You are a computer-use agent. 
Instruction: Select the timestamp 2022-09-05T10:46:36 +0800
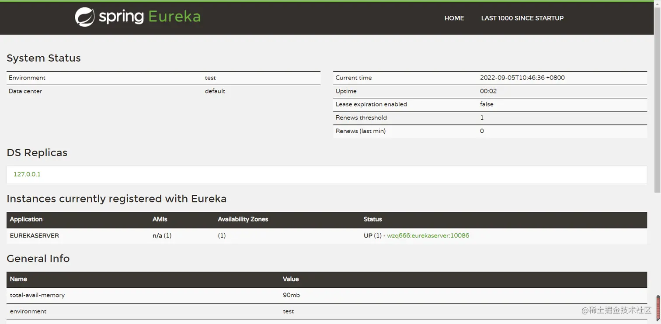pos(522,78)
